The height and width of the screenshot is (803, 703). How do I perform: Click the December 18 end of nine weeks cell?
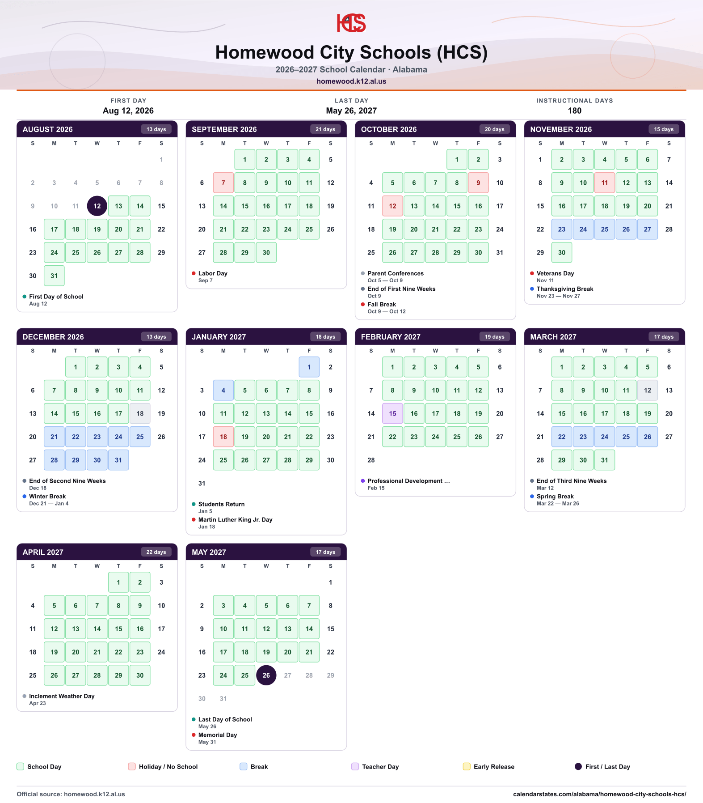[140, 414]
